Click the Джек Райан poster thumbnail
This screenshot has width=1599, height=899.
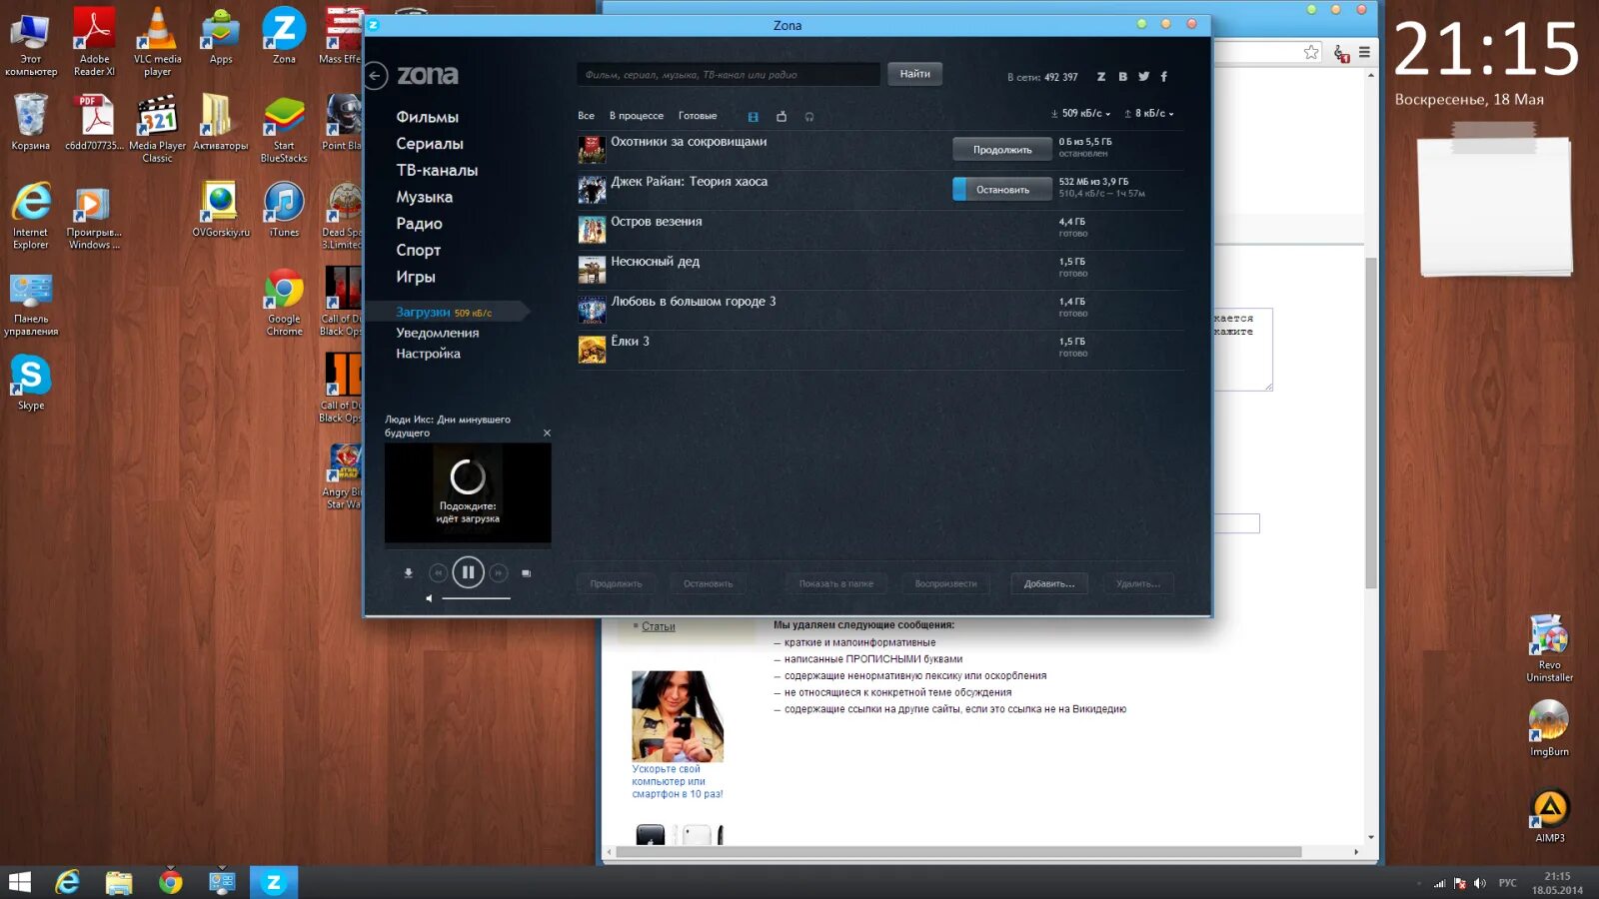point(592,190)
